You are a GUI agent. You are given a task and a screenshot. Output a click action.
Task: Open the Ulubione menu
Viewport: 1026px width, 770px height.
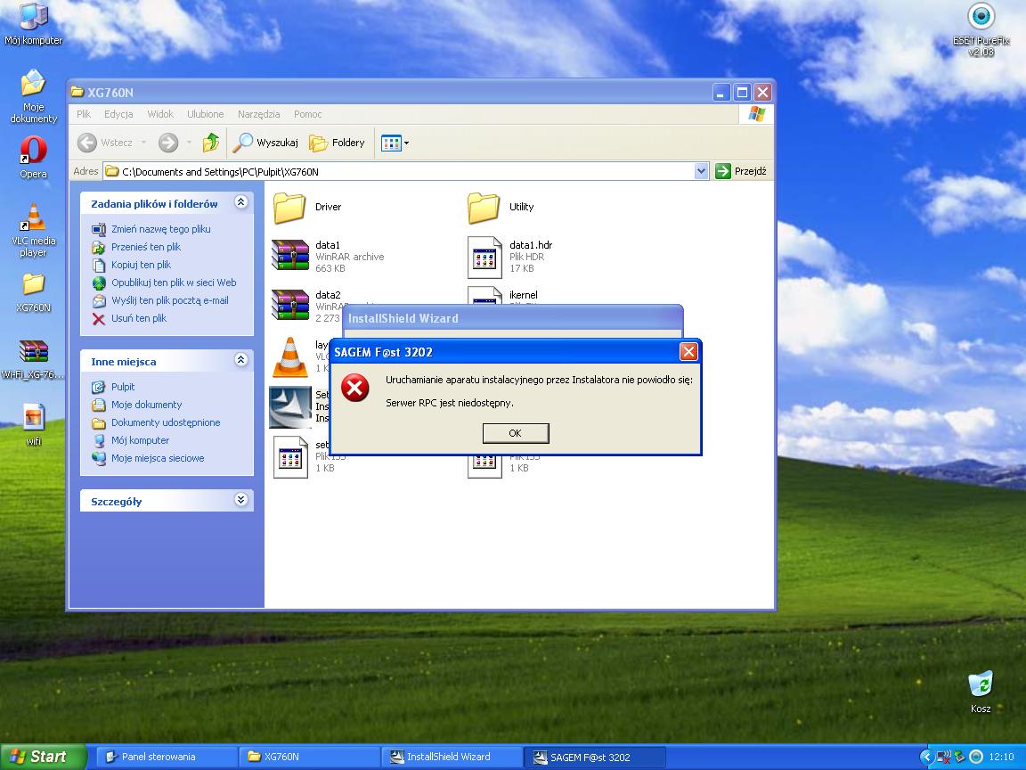(x=206, y=114)
